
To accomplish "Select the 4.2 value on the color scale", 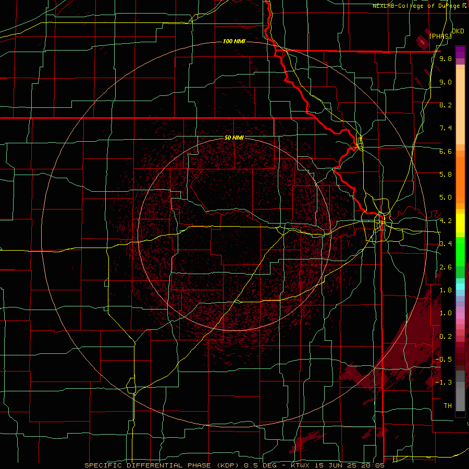I will (446, 221).
